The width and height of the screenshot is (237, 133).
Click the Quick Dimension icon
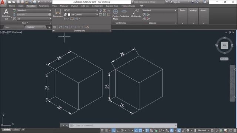[72, 19]
